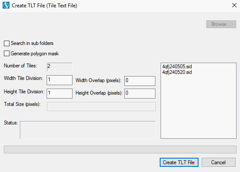Click the Height Overlap pixels field
This screenshot has height=172, width=240.
coord(140,93)
